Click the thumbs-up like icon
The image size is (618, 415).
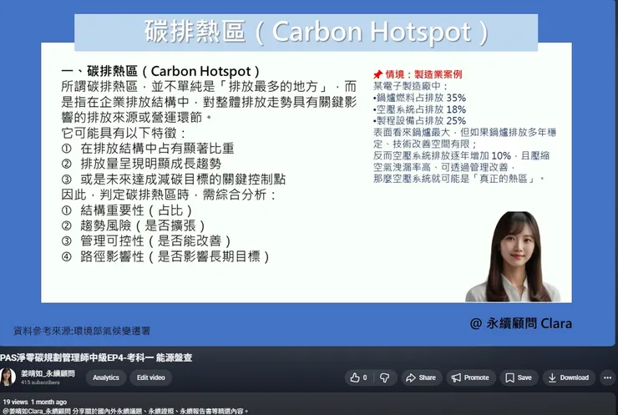click(355, 377)
